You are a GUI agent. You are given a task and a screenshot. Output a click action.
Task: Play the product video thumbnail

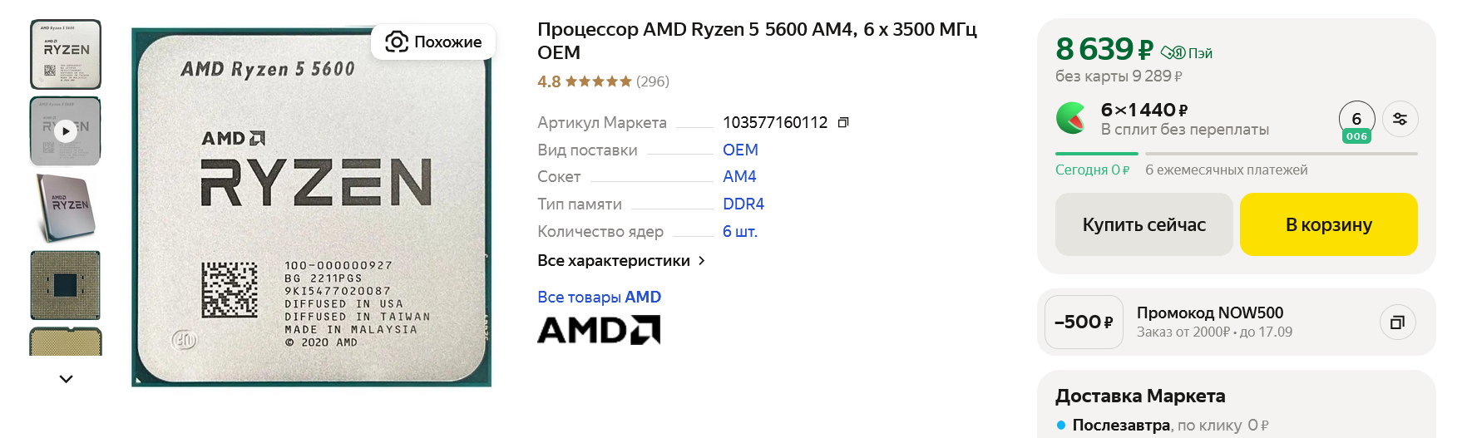66,130
